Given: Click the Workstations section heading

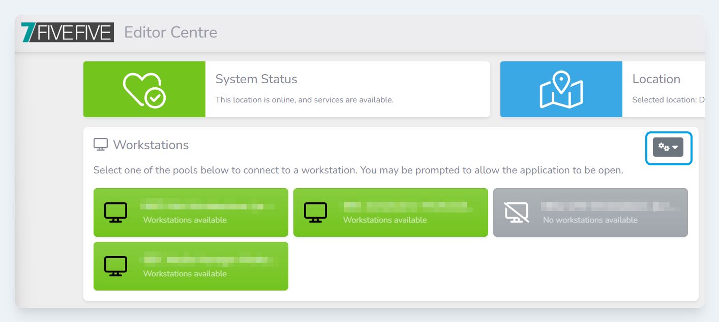Looking at the screenshot, I should 151,145.
